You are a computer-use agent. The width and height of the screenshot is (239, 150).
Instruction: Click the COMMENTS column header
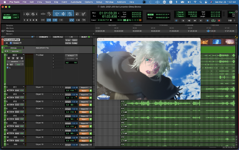[x=43, y=37]
